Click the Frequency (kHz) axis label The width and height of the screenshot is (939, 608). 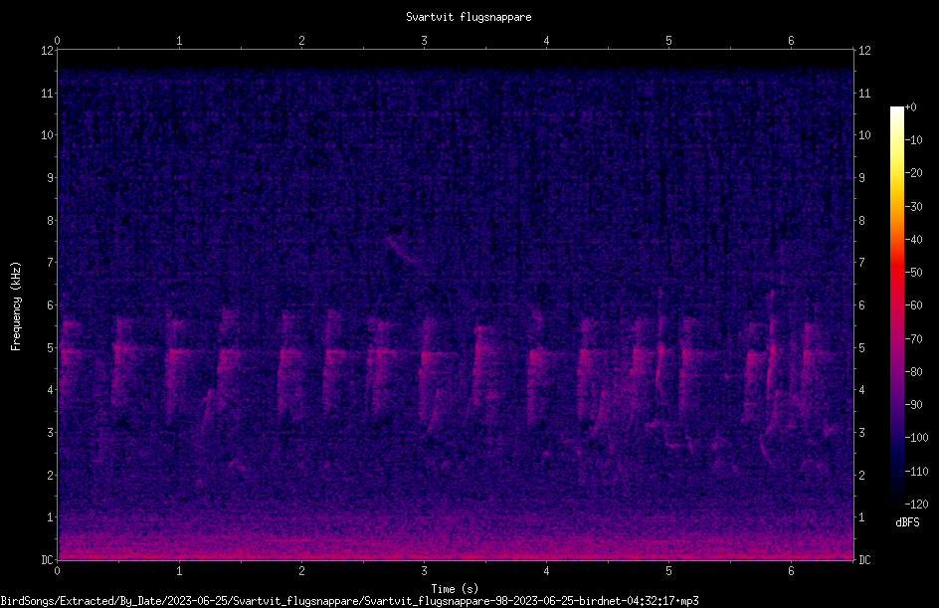coord(16,306)
